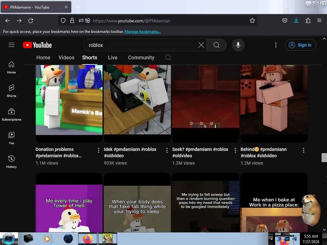Switch to the channel Community tab
This screenshot has height=245, width=327.
point(141,57)
